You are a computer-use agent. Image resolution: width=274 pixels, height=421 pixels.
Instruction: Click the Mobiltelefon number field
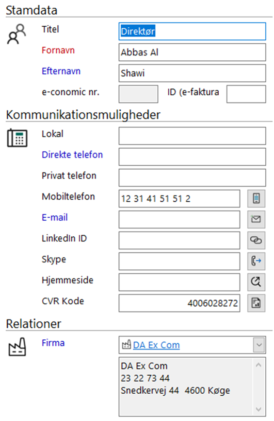[x=179, y=198]
